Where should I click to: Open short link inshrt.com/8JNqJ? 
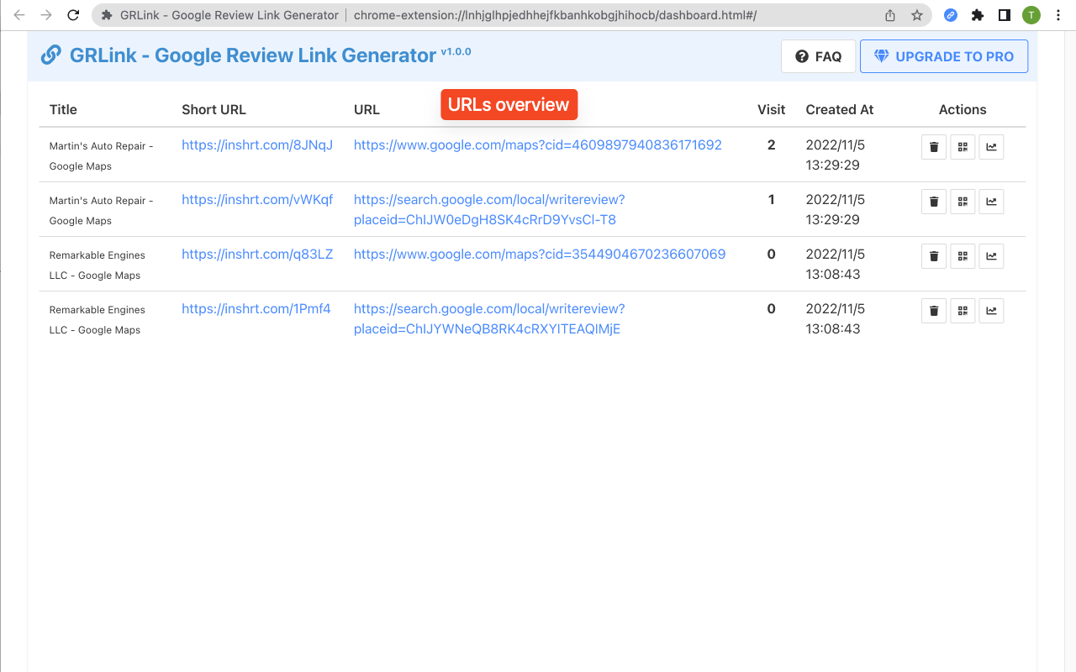coord(257,144)
